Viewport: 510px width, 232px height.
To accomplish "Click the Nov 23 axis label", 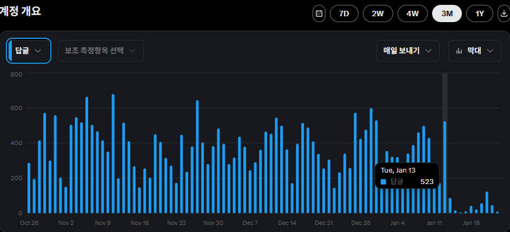I will click(176, 223).
